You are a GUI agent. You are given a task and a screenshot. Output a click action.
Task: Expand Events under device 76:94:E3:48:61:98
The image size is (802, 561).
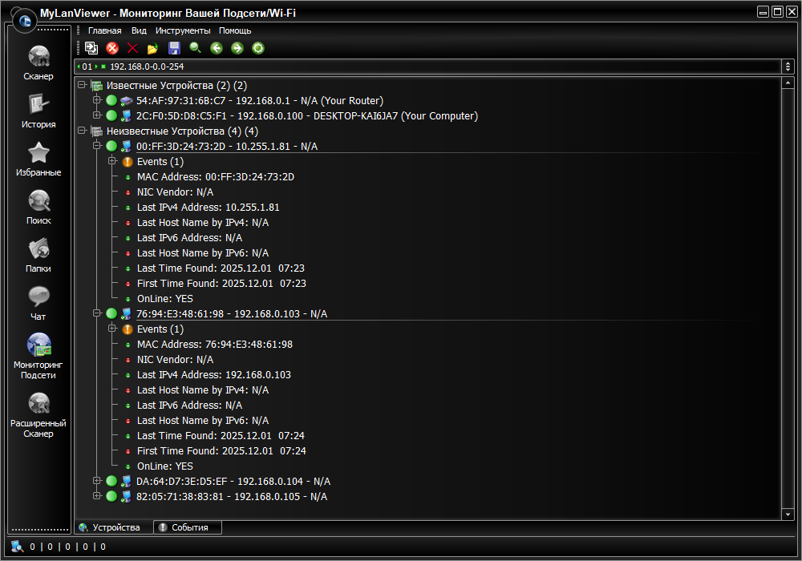pos(112,329)
